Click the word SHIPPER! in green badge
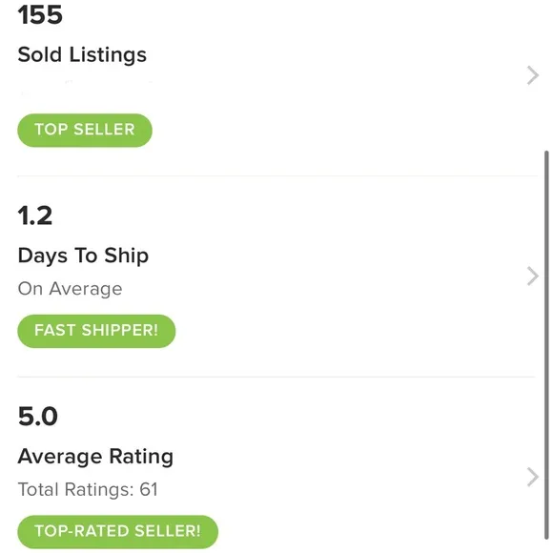The height and width of the screenshot is (553, 553). click(120, 331)
